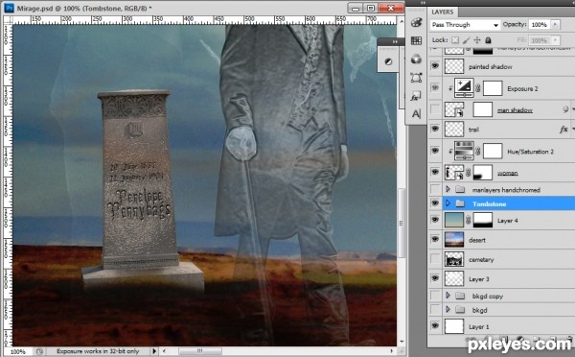Click the horizontal scrollbar thumb
The width and height of the screenshot is (575, 357).
200,351
